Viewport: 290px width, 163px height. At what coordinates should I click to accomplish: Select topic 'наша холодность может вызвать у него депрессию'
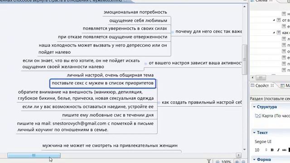pos(103,48)
